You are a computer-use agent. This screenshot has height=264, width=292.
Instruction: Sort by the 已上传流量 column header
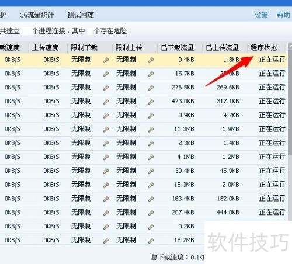223,48
